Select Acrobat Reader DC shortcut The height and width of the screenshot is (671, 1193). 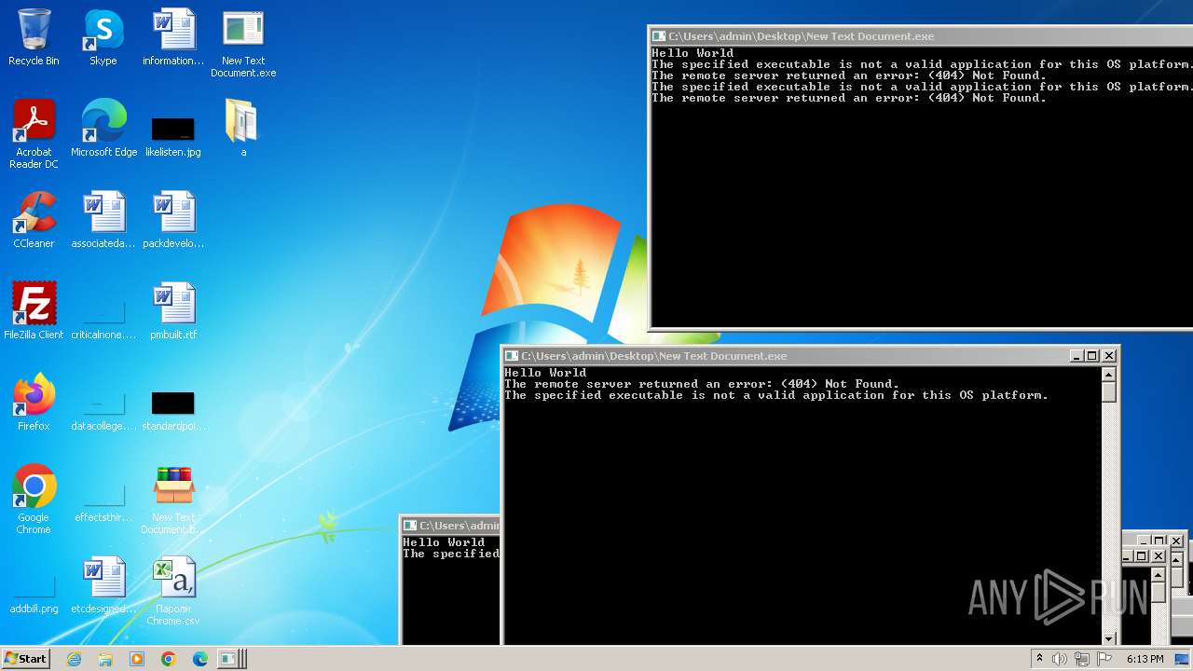pyautogui.click(x=34, y=134)
